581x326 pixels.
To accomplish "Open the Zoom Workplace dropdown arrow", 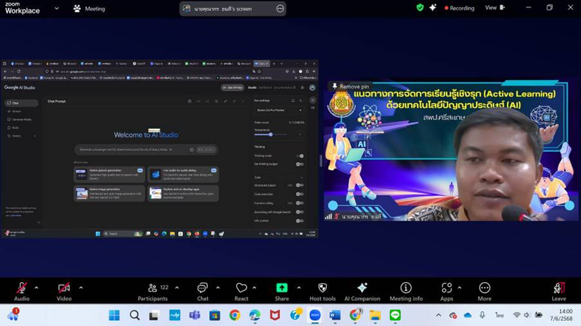I will tap(57, 9).
